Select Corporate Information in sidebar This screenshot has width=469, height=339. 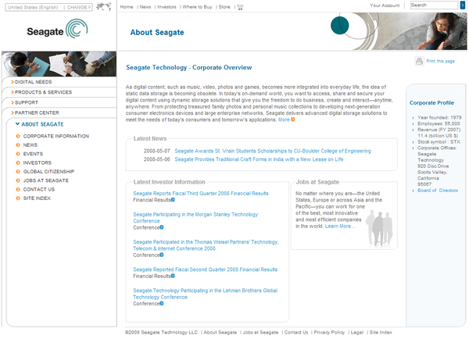(56, 137)
